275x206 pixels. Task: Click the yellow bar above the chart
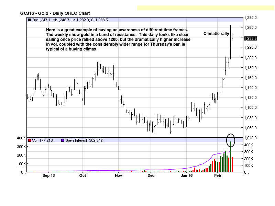206,8
